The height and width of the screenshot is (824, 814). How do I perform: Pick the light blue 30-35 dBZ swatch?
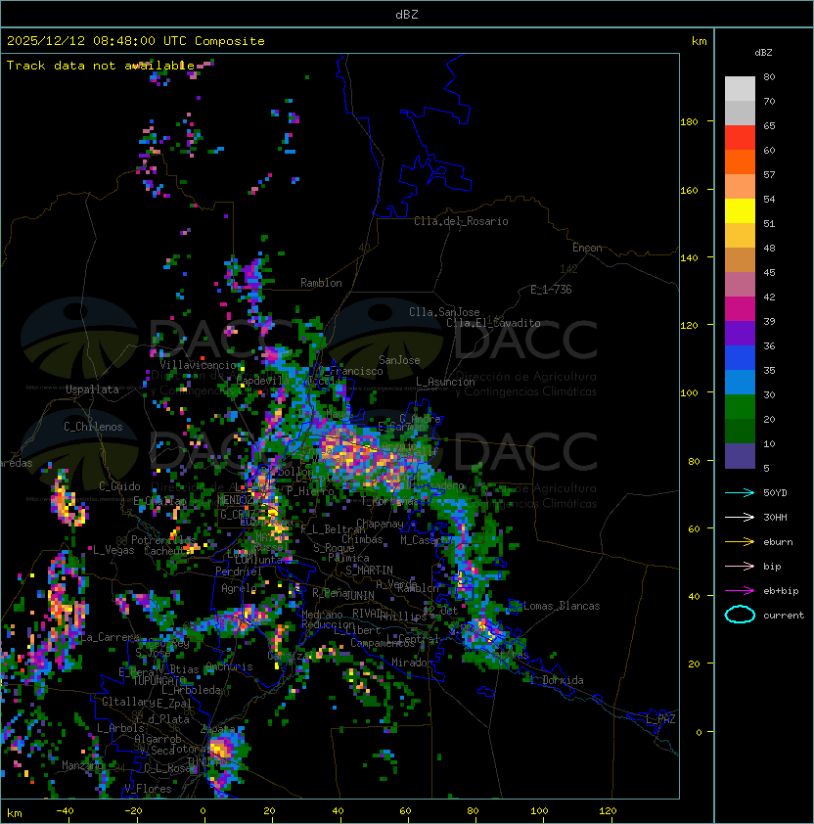pyautogui.click(x=740, y=382)
